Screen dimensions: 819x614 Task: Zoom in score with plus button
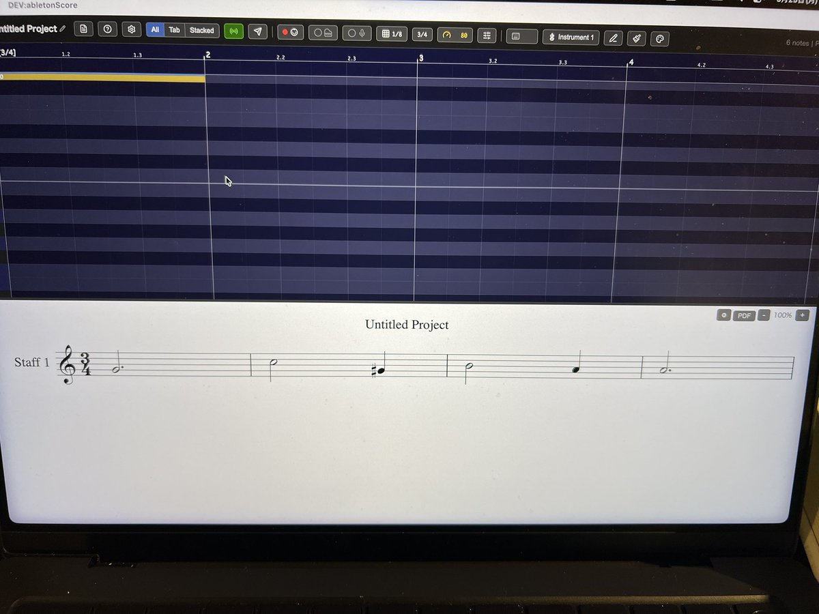coord(803,315)
